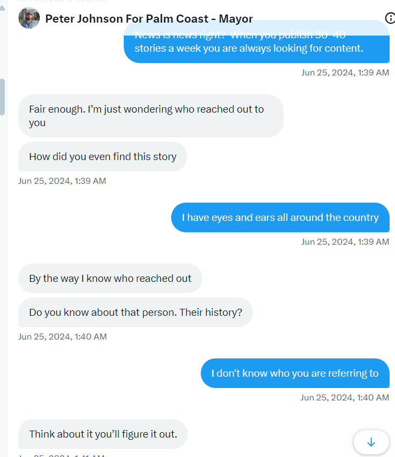Select the 'Think about it you'll figure it out' message
This screenshot has height=457, width=395.
103,434
